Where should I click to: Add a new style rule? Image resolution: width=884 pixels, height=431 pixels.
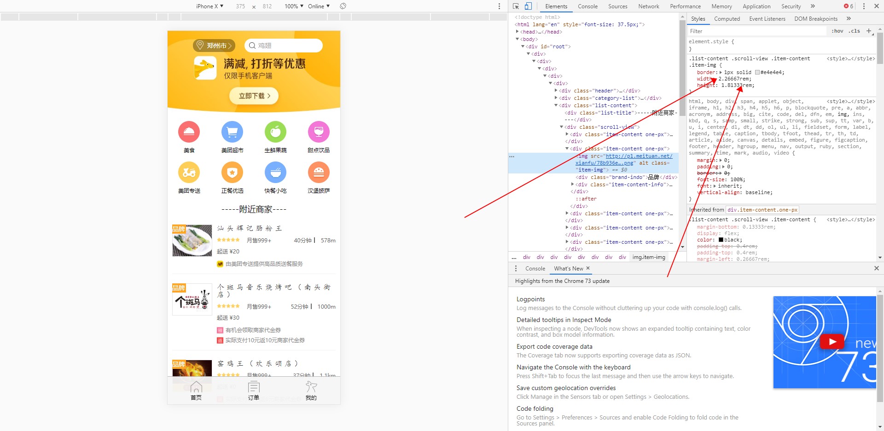click(x=869, y=31)
